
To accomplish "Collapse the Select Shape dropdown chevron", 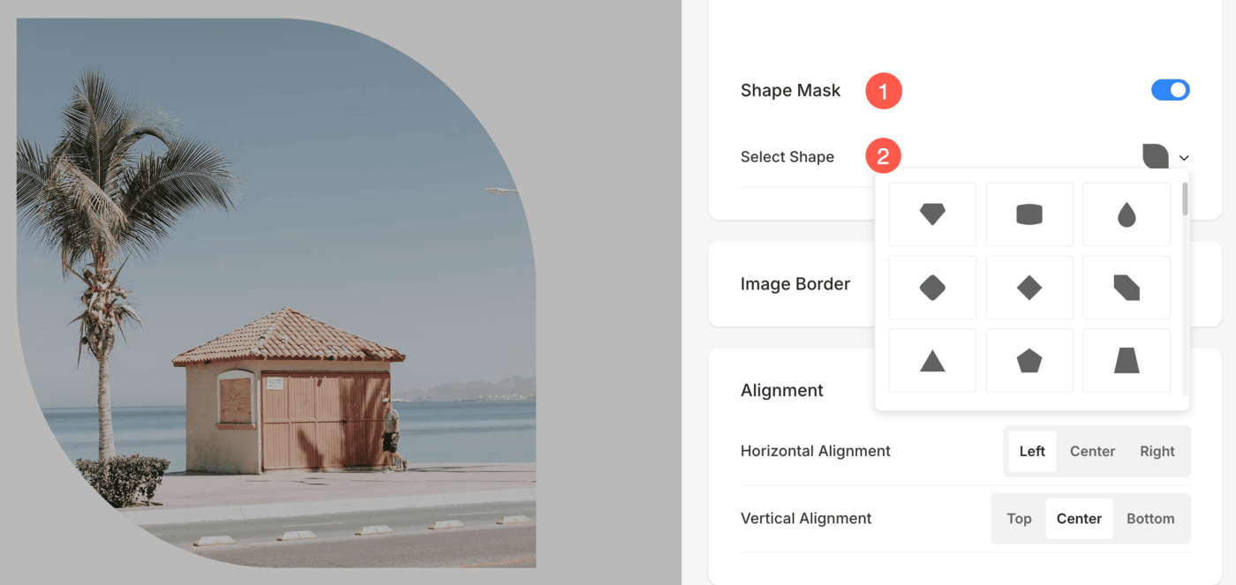I will coord(1184,158).
